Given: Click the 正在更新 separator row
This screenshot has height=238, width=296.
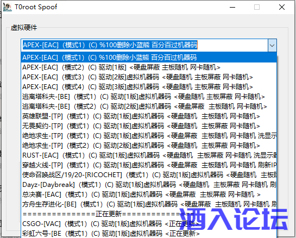Looking at the screenshot, I should [x=149, y=214].
